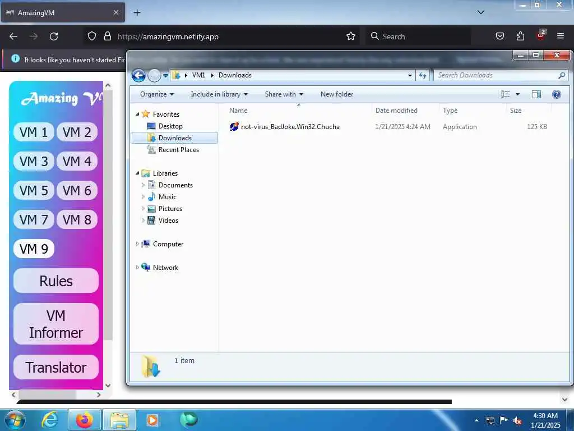Expand the Videos library
The height and width of the screenshot is (431, 574).
(x=143, y=220)
